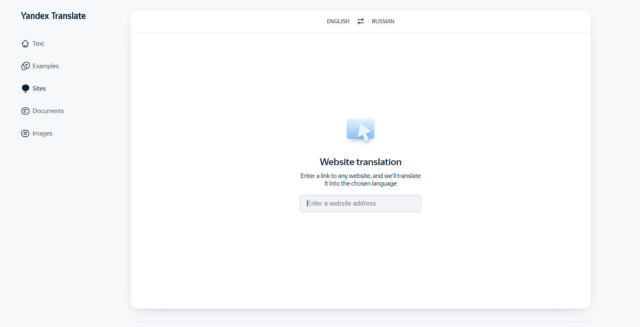640x327 pixels.
Task: Choose the RUSSIAN target language
Action: [383, 21]
